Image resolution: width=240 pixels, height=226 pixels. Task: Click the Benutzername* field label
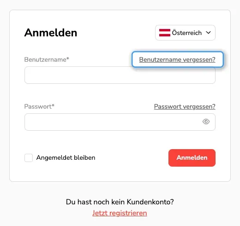point(47,59)
